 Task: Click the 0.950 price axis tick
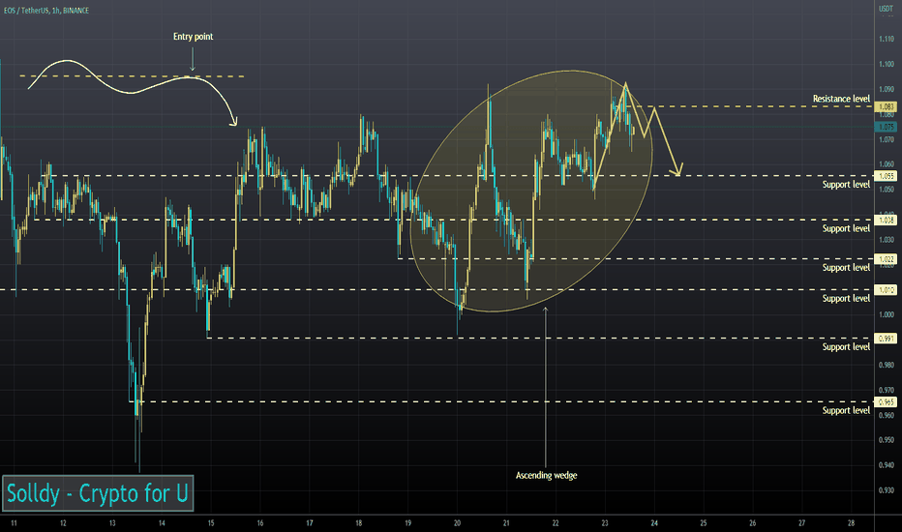(x=887, y=440)
